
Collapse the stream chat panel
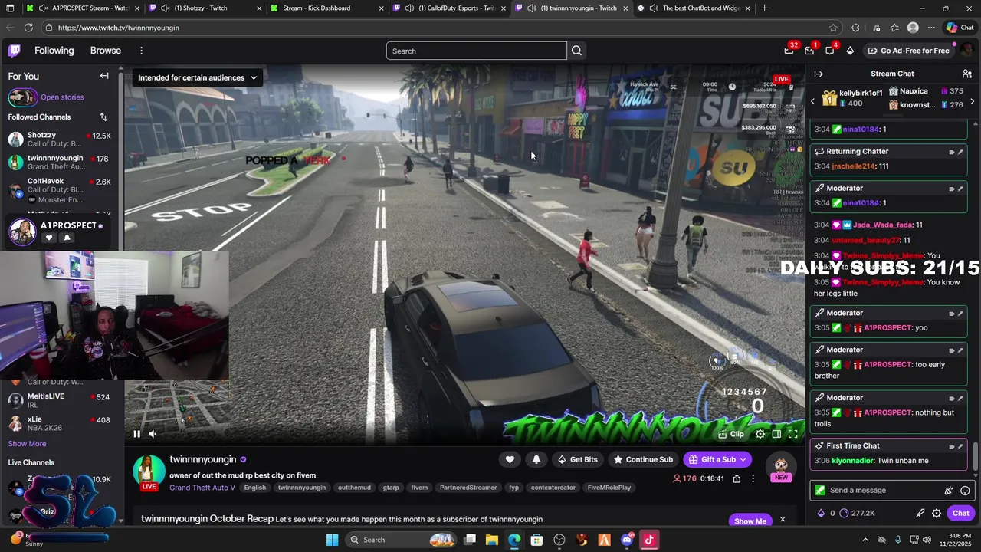pyautogui.click(x=819, y=74)
